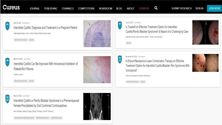Filter by Endocrinology/Diabetes/Metabolism tag
This screenshot has height=125, width=222.
point(24,118)
